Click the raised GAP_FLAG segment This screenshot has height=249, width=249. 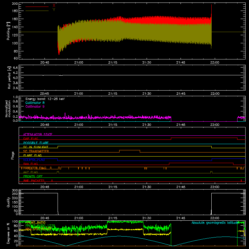click(204, 138)
